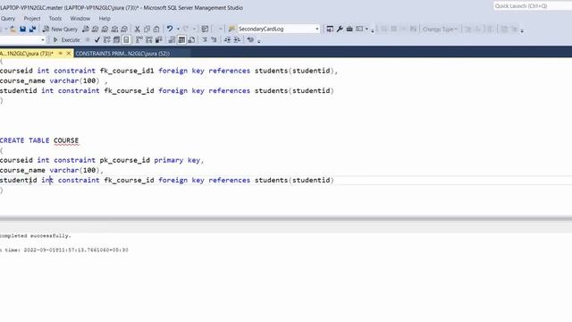
Task: Click the wrench Properties icon
Action: (340, 29)
